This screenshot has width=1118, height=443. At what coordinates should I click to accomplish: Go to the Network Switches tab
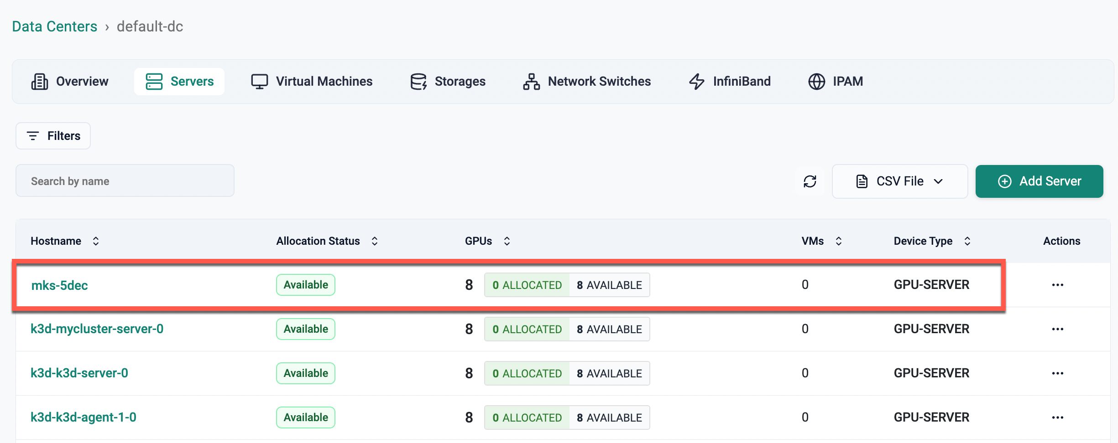(x=587, y=82)
